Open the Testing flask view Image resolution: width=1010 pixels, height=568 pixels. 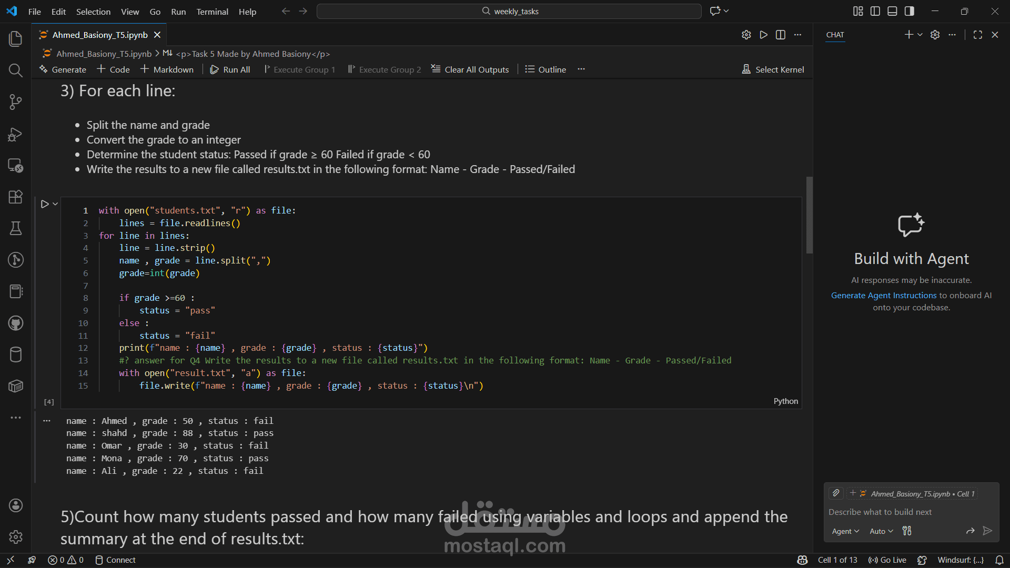[16, 228]
